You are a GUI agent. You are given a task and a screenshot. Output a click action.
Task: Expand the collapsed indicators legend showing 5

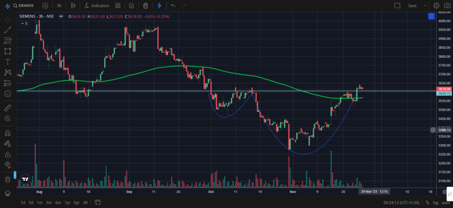(24, 23)
